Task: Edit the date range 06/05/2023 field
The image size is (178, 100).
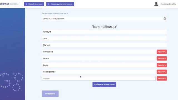Action: (x=104, y=19)
